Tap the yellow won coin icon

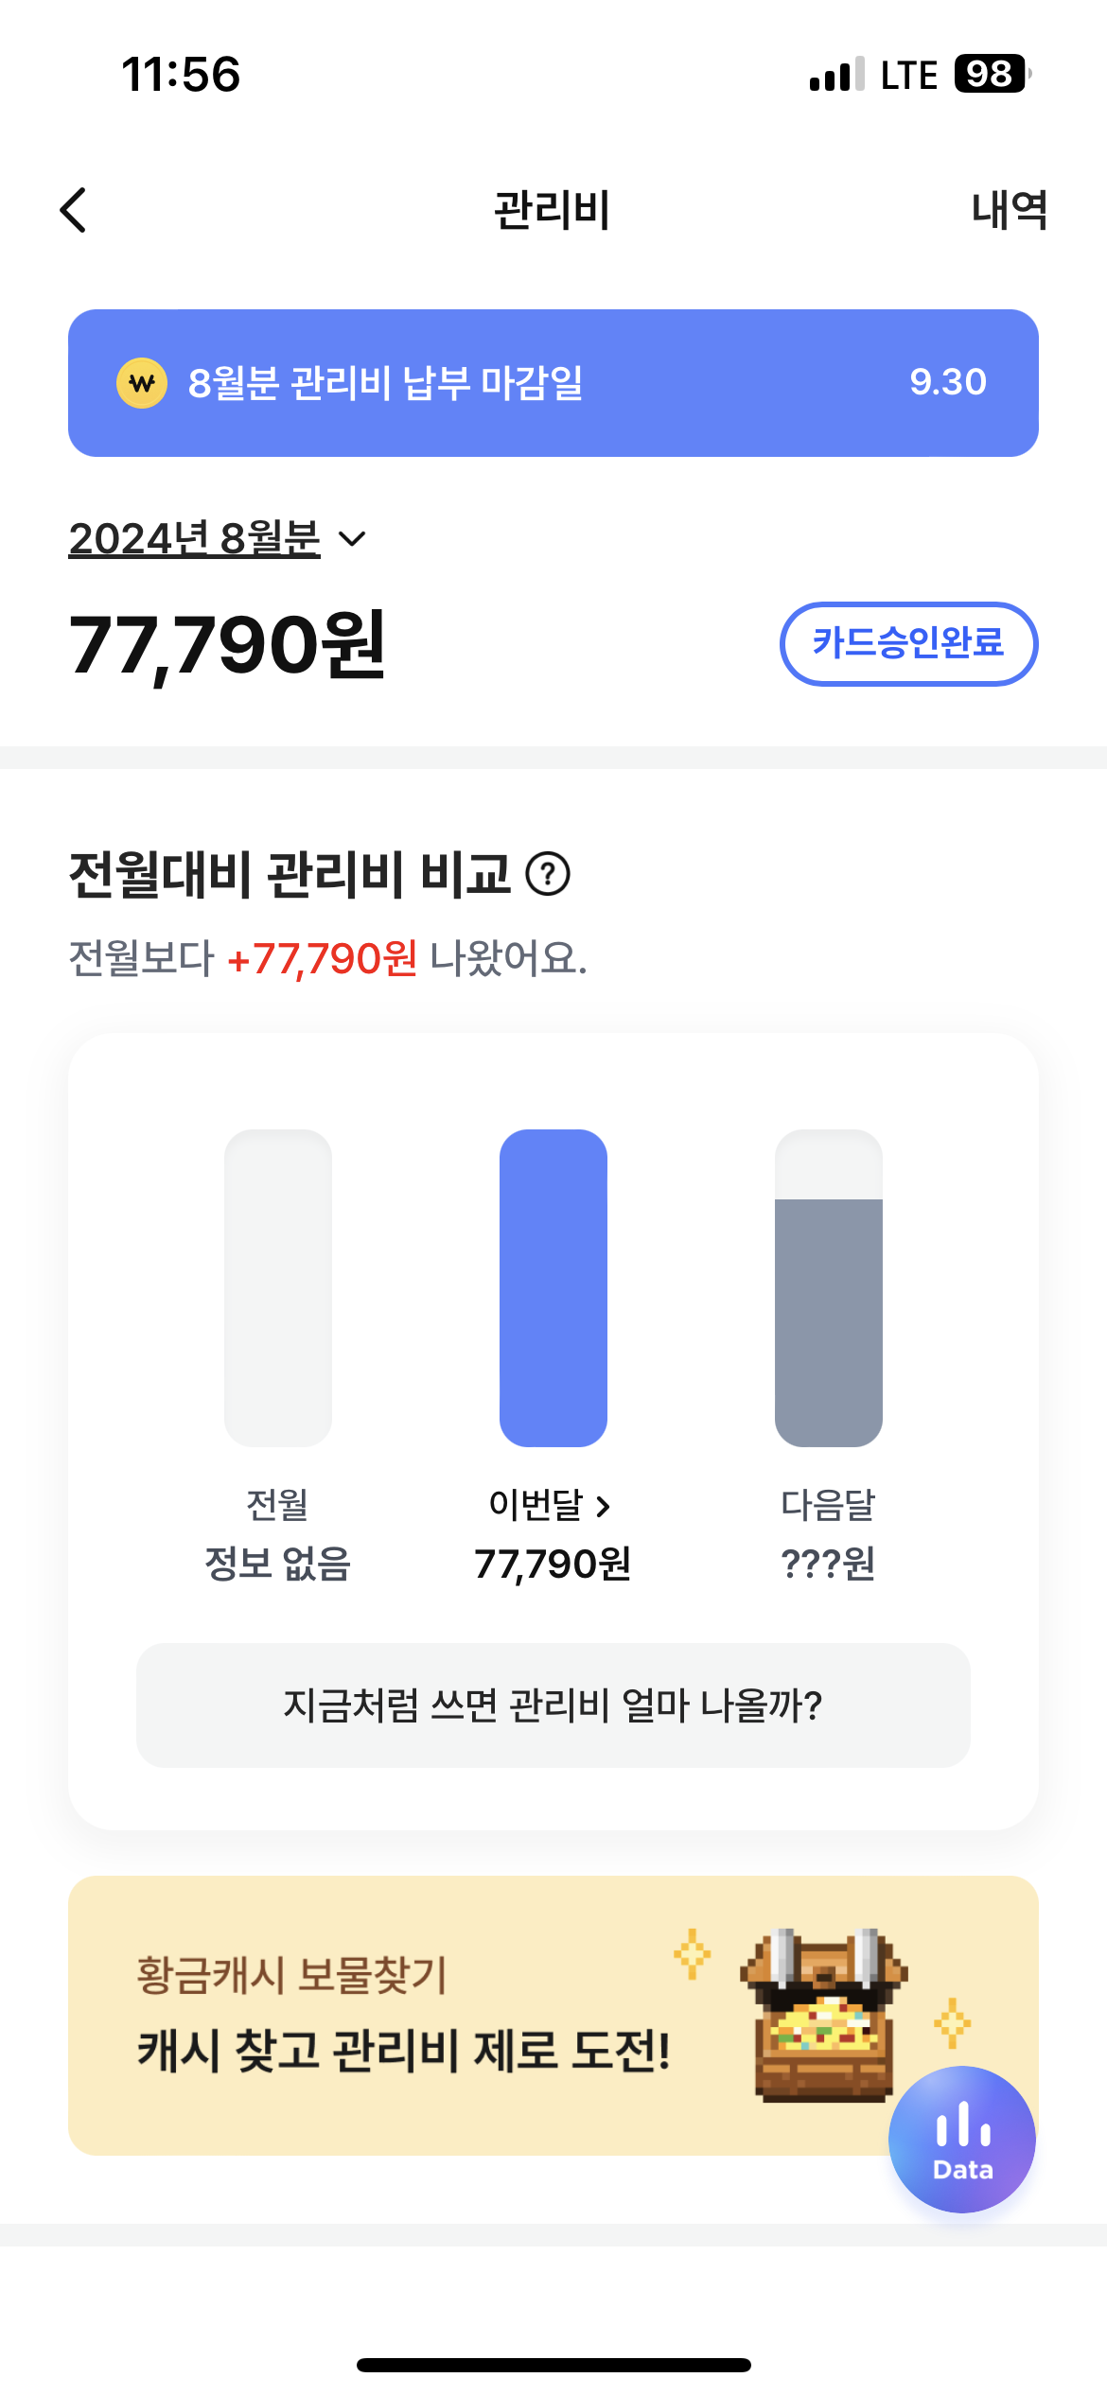tap(142, 383)
